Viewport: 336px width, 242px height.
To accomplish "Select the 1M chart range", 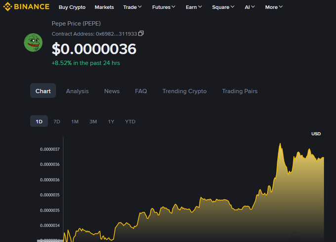I will coord(75,121).
